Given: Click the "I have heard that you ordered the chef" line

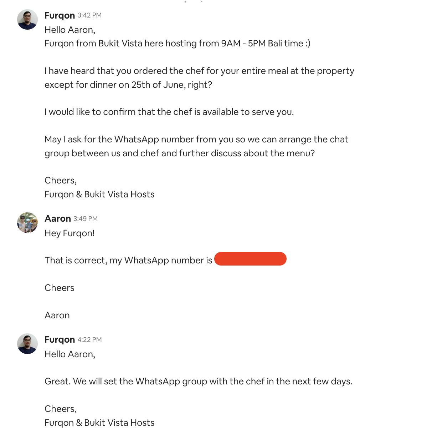Looking at the screenshot, I should 199,71.
